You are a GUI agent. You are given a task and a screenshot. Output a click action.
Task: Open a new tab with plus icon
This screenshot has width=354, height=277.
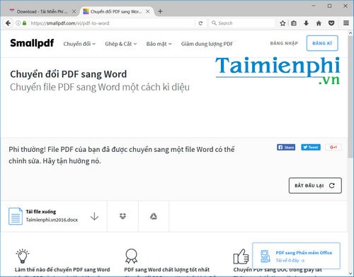(x=160, y=11)
